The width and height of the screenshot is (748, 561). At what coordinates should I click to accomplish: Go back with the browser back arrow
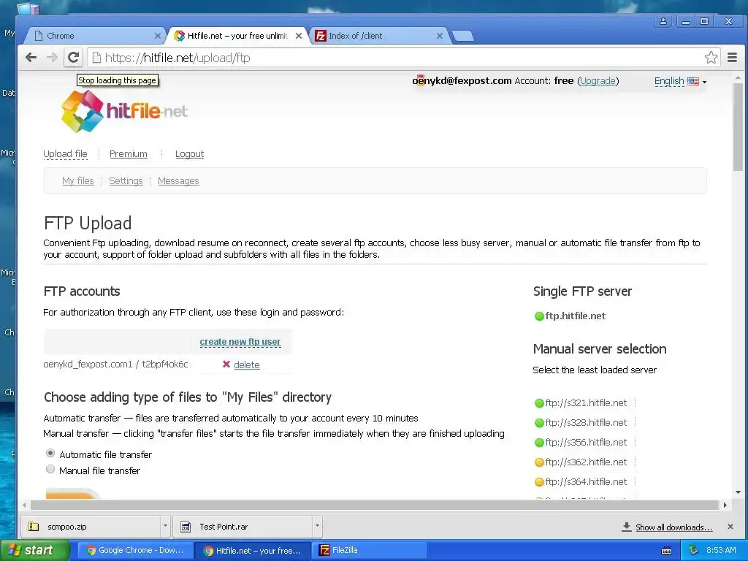(x=31, y=58)
